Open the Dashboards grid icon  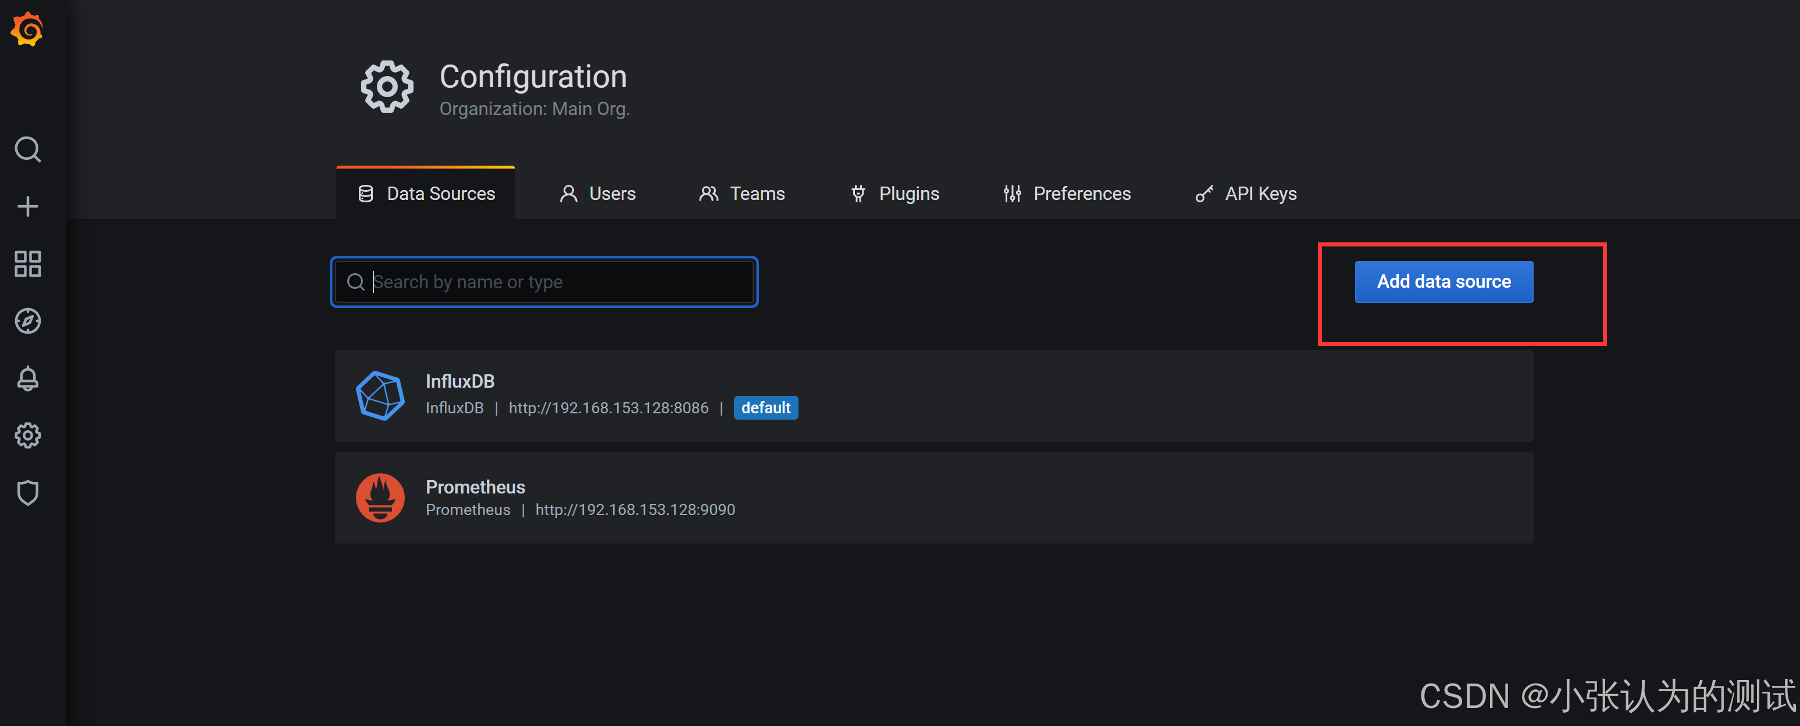(28, 264)
